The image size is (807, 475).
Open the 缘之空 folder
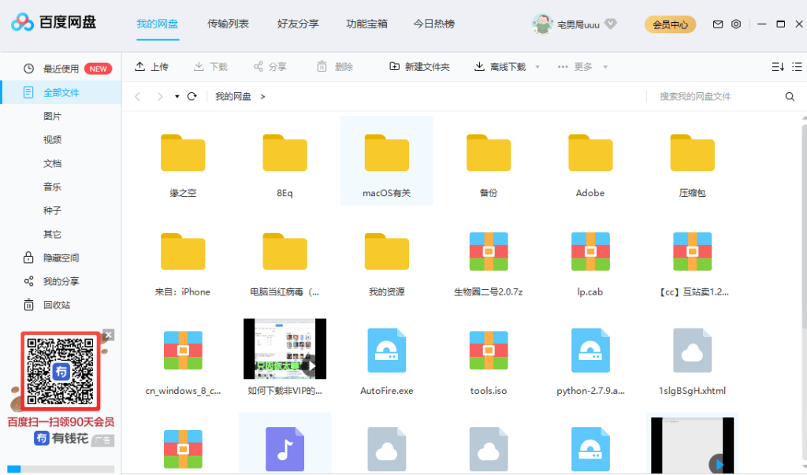[x=183, y=153]
